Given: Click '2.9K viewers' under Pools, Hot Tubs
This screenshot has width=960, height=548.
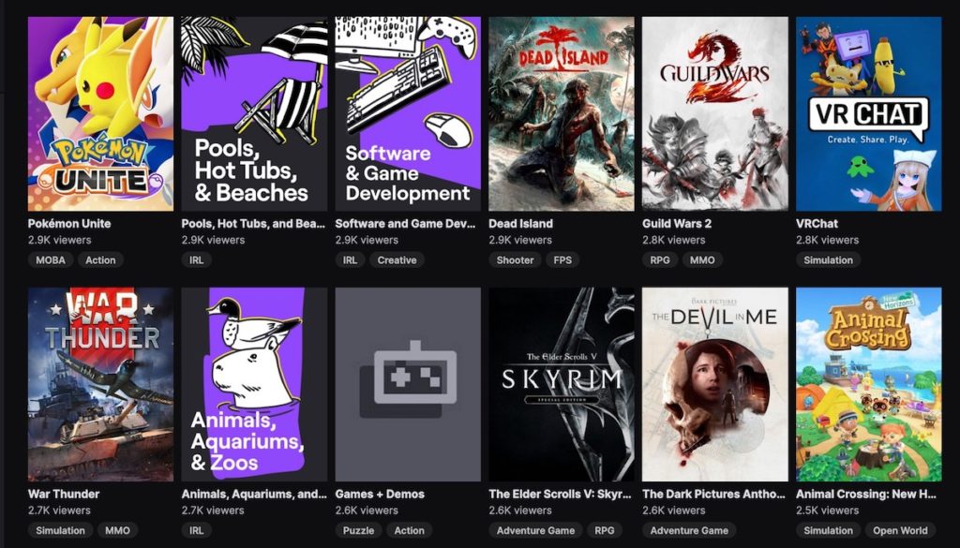Looking at the screenshot, I should (213, 240).
